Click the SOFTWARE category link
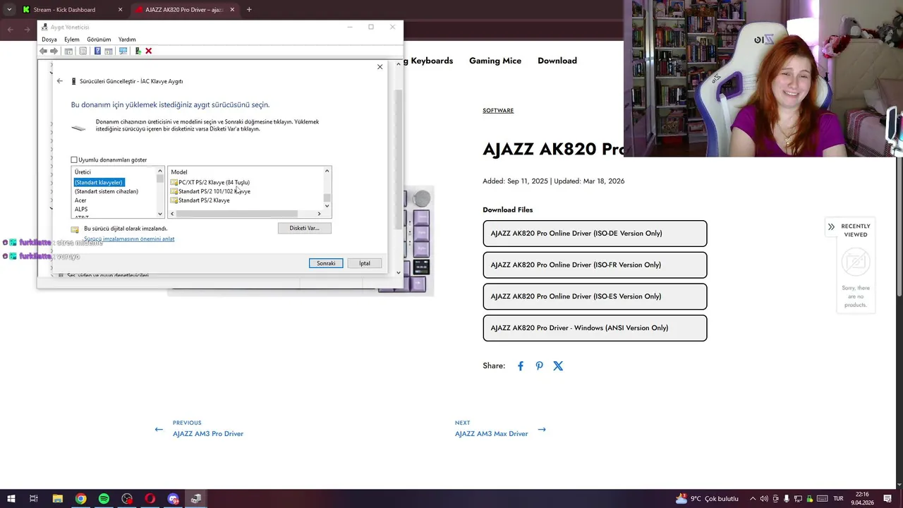 click(498, 111)
